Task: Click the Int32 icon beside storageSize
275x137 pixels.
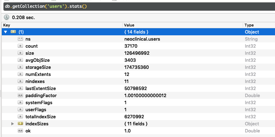Action: [x=20, y=67]
